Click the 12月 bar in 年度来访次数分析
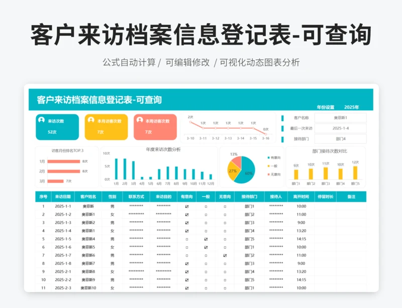This screenshot has height=308, width=402. pos(211,177)
